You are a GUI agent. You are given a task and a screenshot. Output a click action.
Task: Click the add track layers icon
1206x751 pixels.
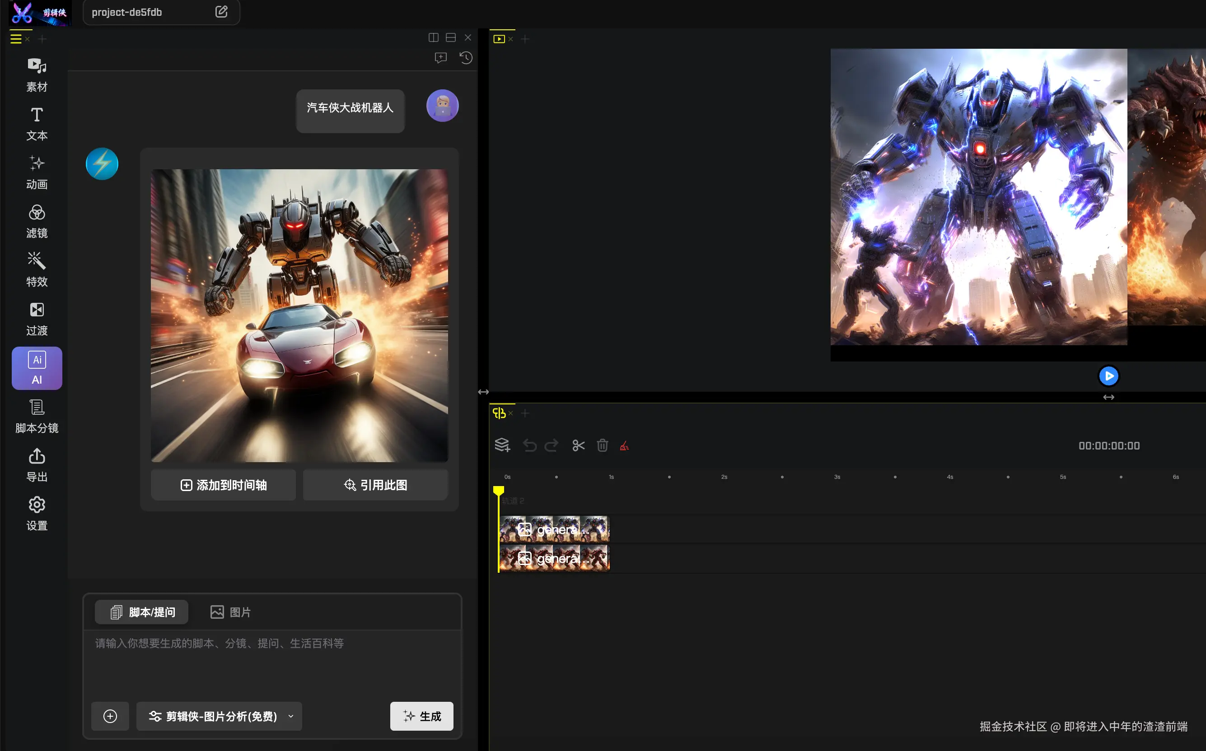tap(502, 445)
